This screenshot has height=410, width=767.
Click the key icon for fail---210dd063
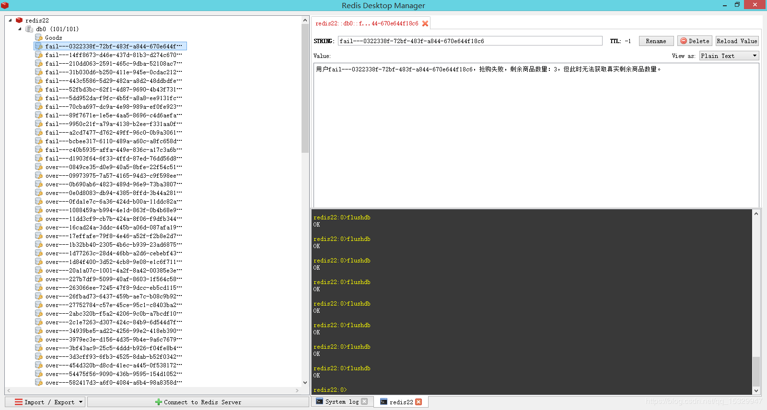pyautogui.click(x=39, y=63)
